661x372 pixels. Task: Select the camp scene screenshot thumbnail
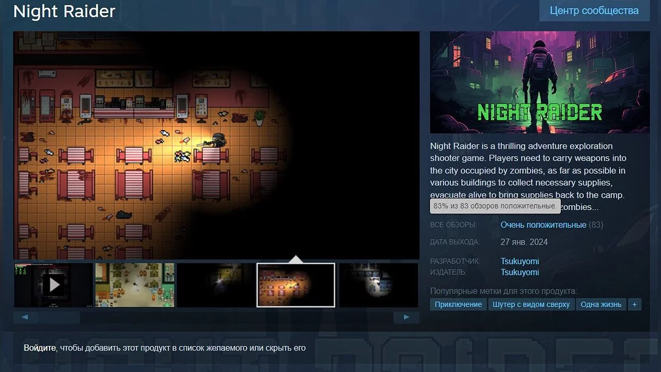point(134,285)
